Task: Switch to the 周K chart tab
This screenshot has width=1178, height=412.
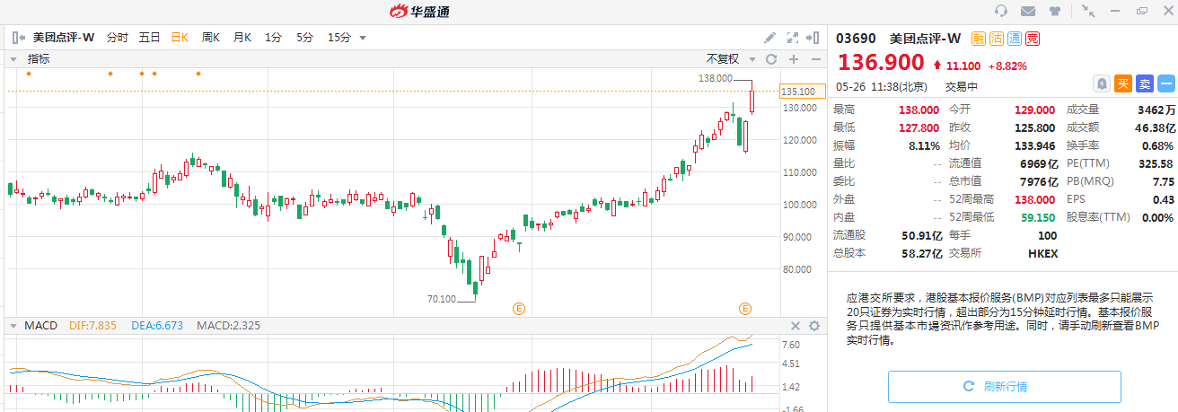Action: 211,38
